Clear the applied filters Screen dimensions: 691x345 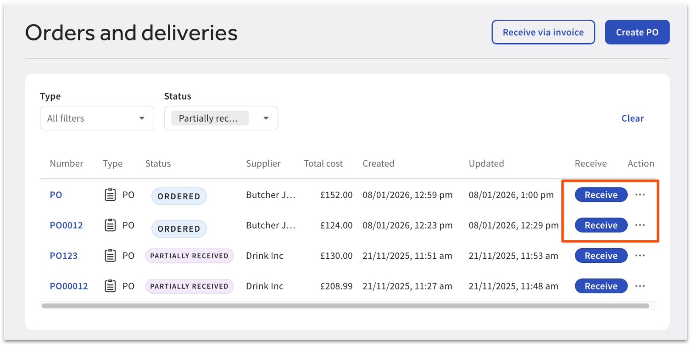(x=632, y=118)
